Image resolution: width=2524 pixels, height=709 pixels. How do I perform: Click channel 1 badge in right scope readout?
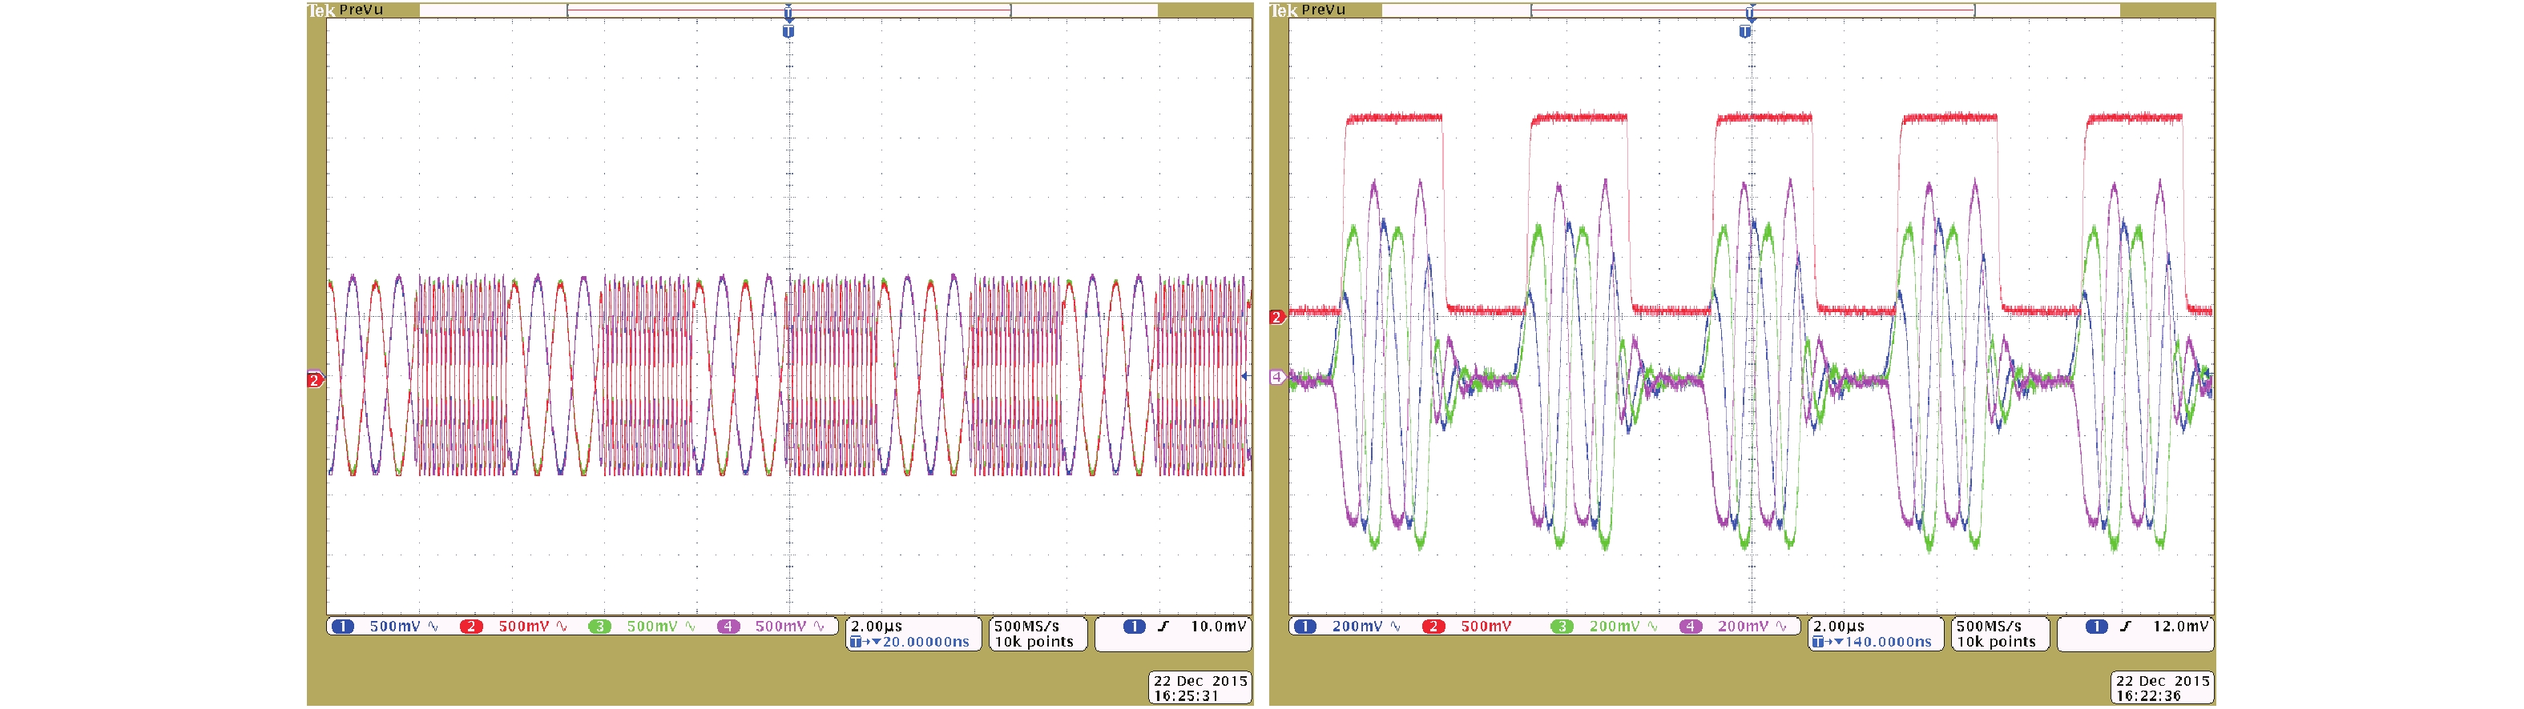tap(1304, 626)
